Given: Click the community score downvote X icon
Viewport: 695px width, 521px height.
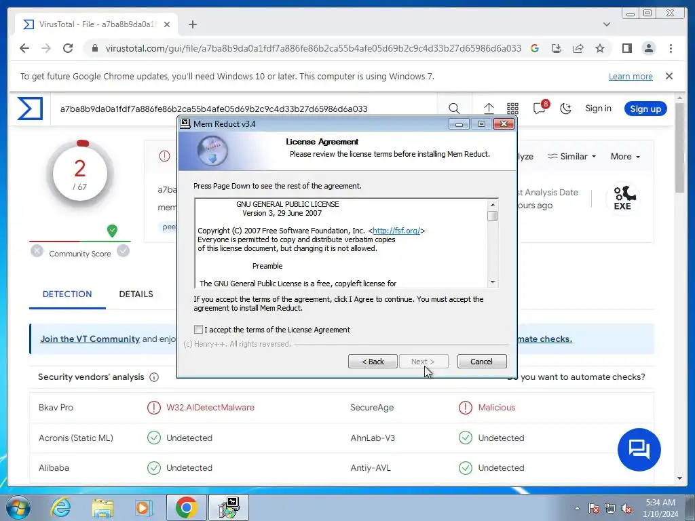Looking at the screenshot, I should click(37, 251).
